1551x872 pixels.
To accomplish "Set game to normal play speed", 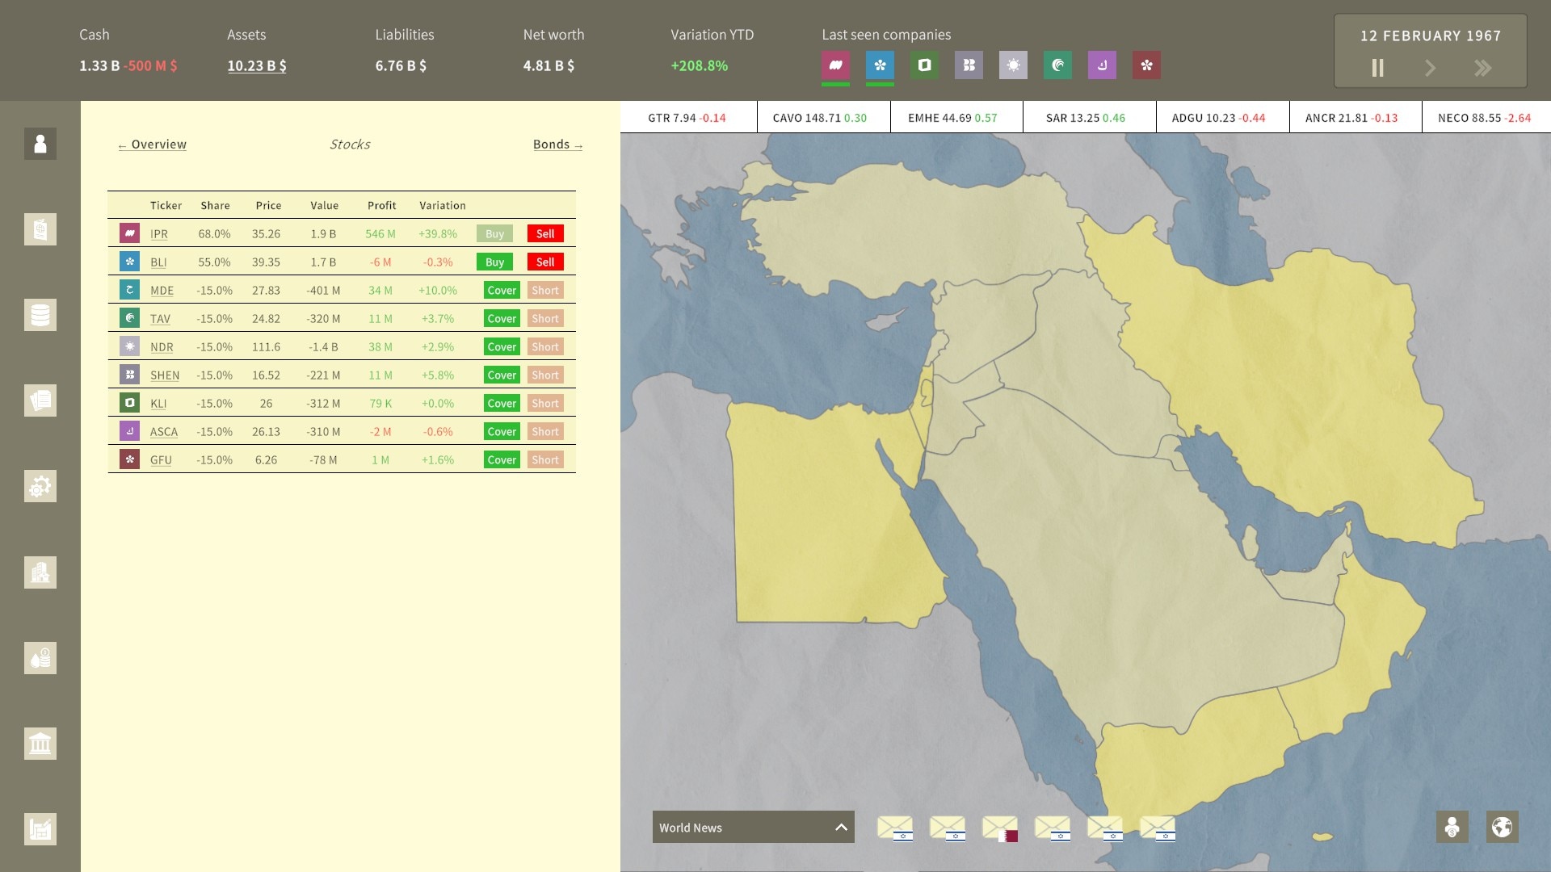I will pos(1430,68).
